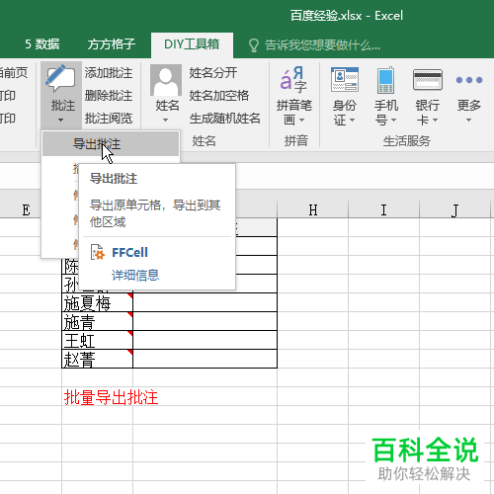Open the 详细信息 link in tooltip

tap(135, 275)
